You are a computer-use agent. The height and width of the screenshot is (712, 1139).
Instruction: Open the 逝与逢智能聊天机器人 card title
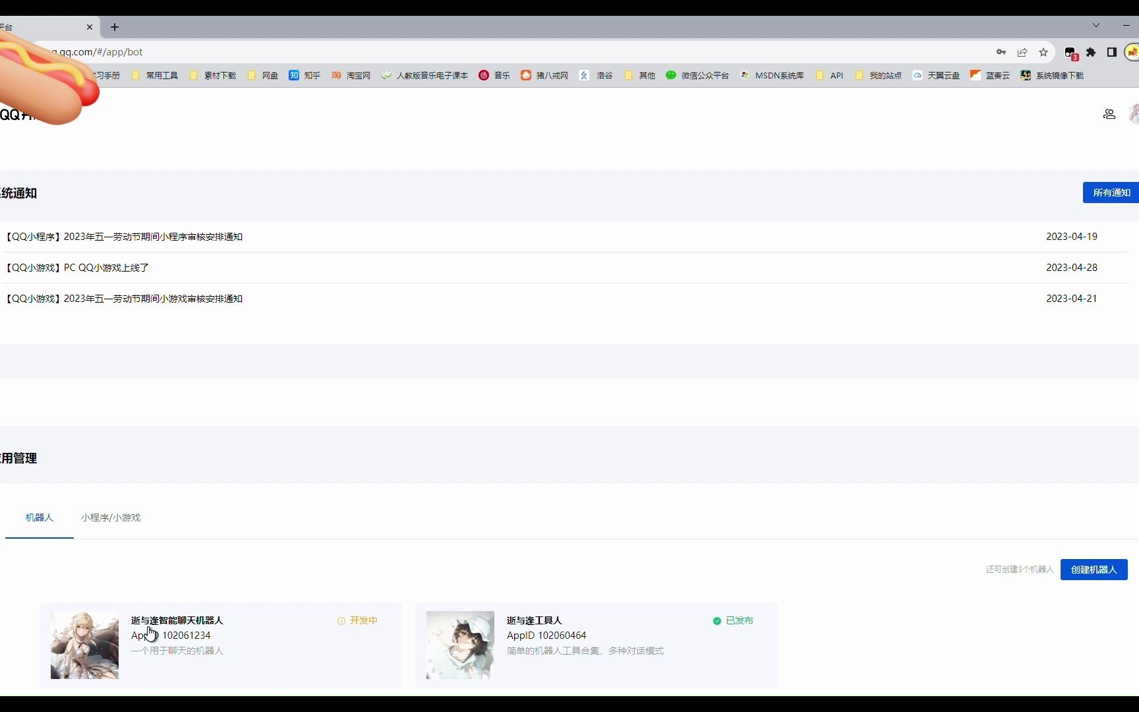[x=177, y=620]
